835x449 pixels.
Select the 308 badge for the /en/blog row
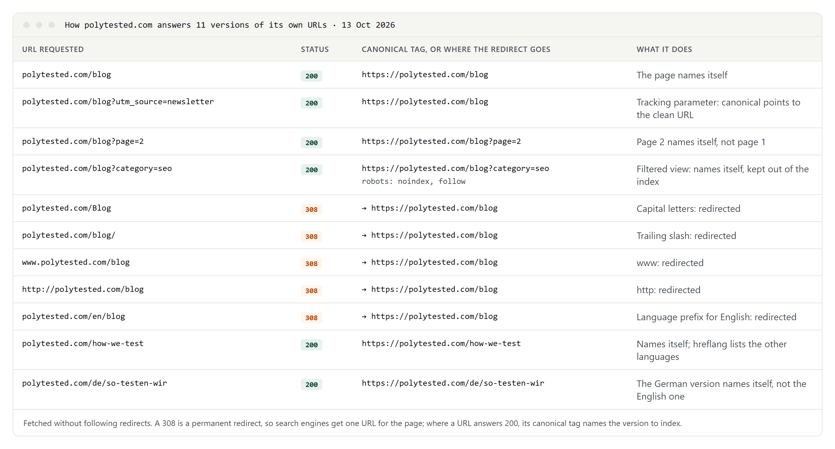311,318
